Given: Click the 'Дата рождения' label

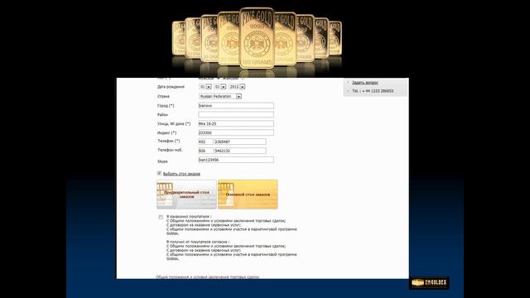Looking at the screenshot, I should pyautogui.click(x=171, y=87).
